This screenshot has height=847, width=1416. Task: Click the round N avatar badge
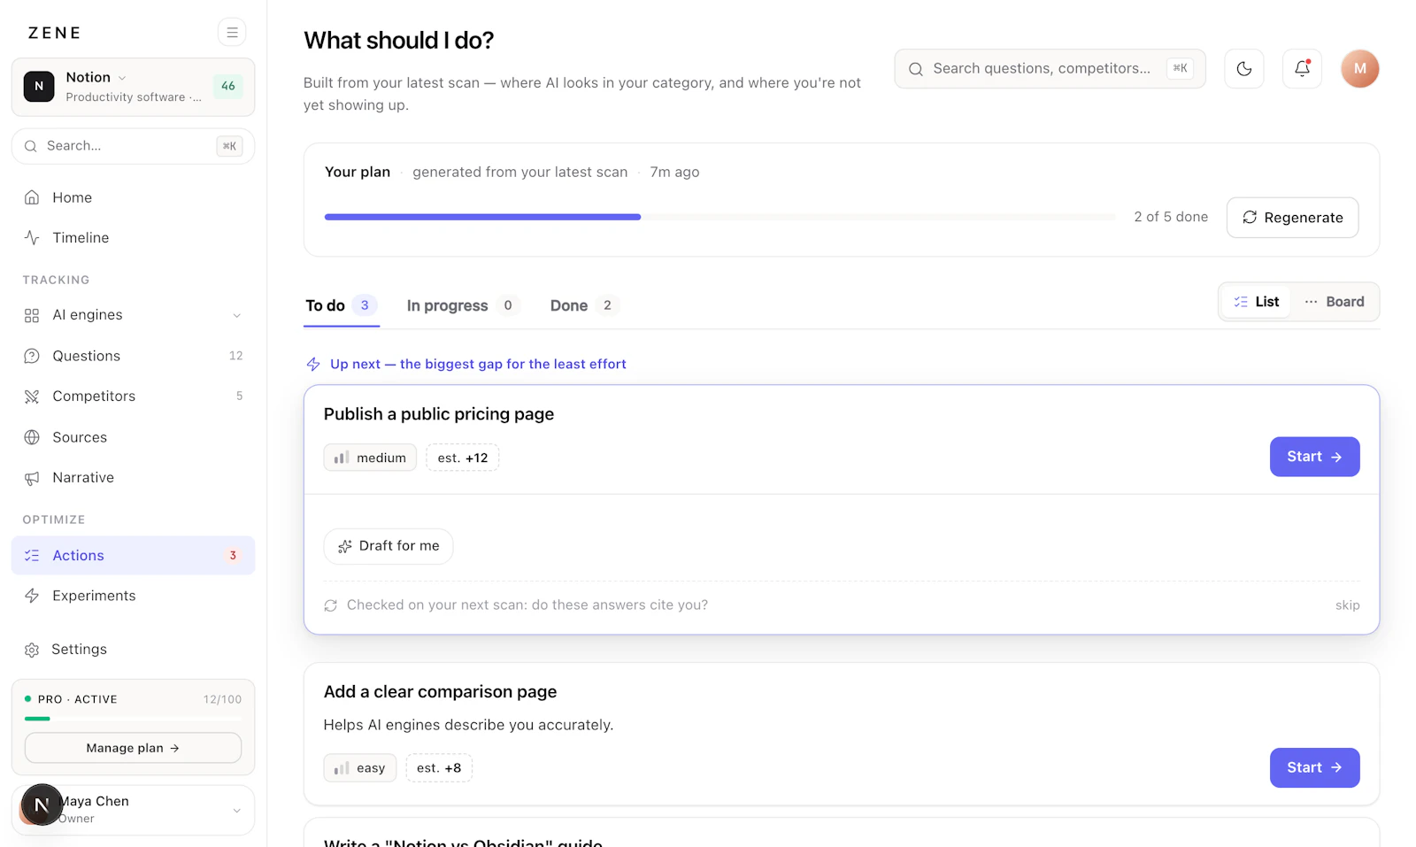[42, 805]
